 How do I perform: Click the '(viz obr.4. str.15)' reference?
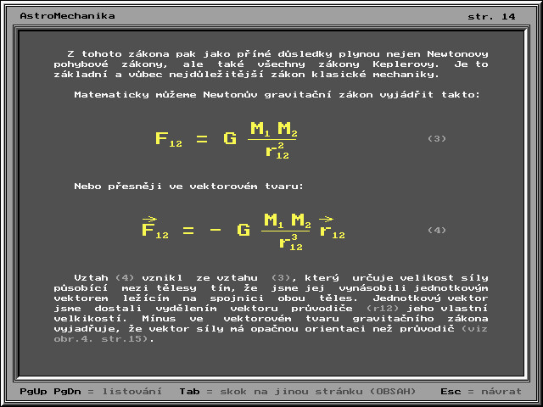point(271,333)
